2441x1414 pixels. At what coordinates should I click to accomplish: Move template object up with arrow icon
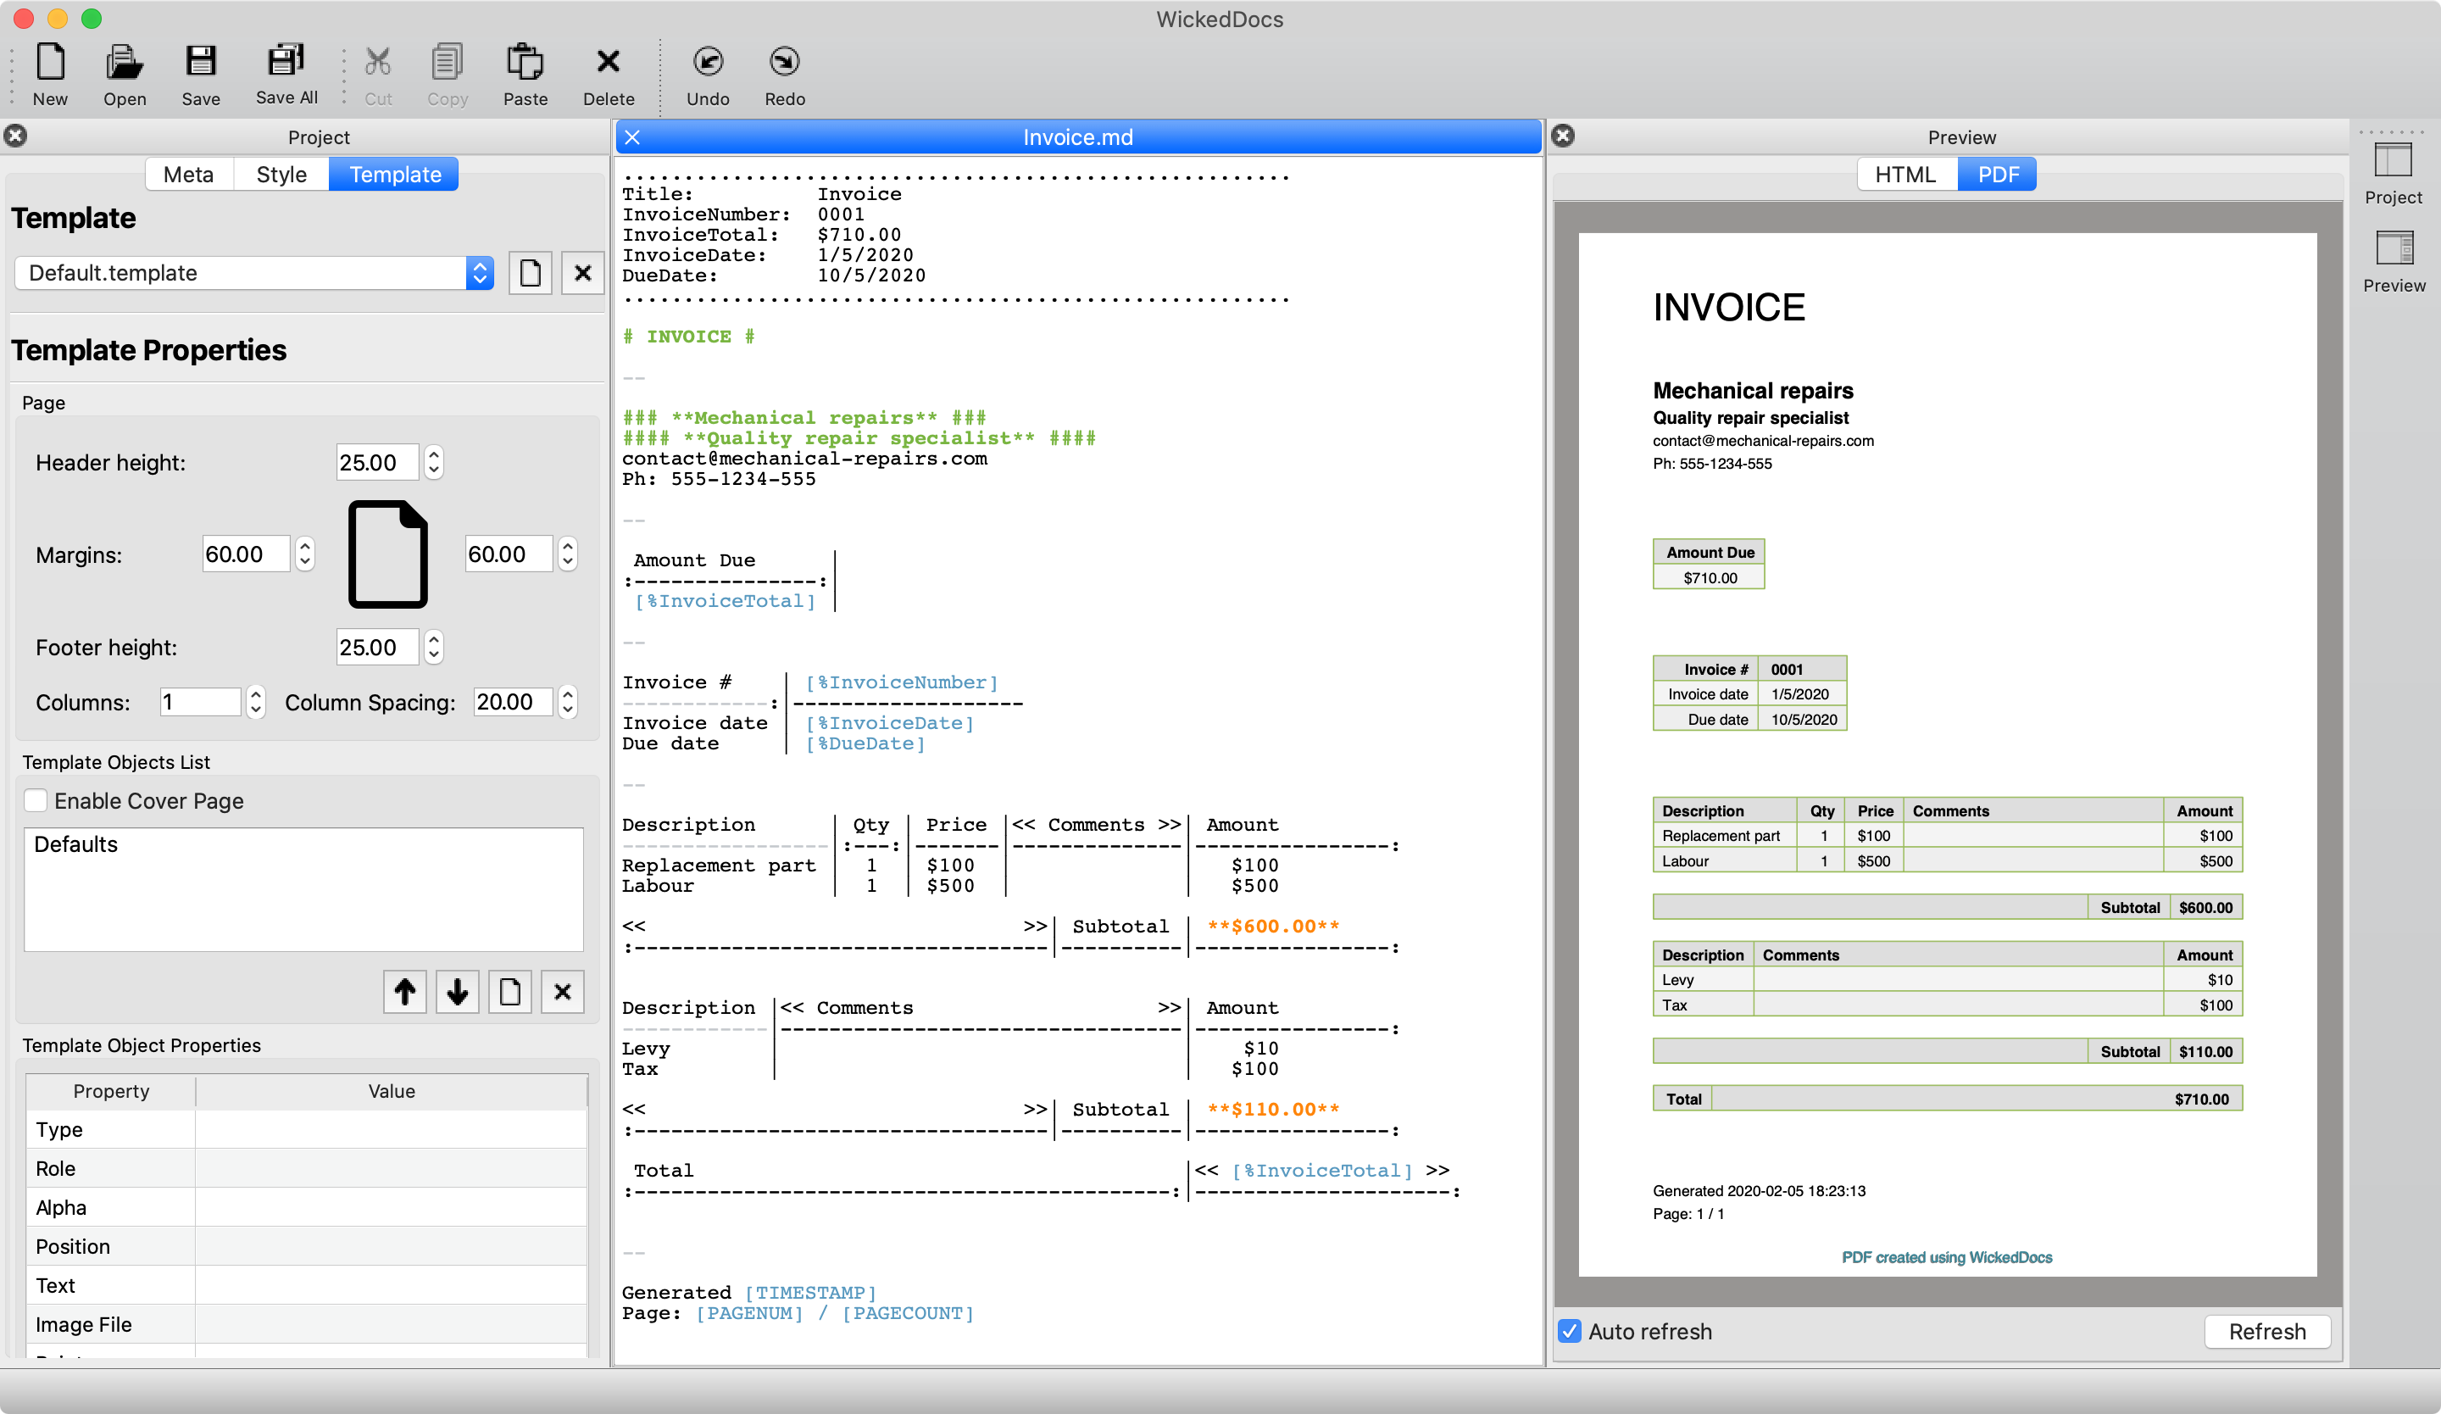[405, 992]
